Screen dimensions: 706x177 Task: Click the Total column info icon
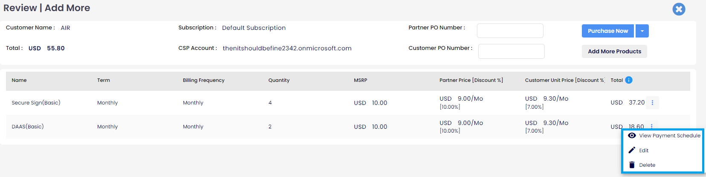629,80
